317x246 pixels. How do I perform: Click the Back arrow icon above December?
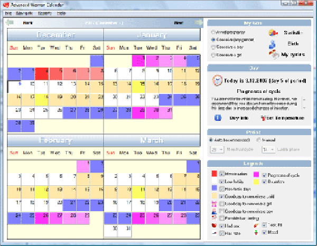click(x=10, y=23)
